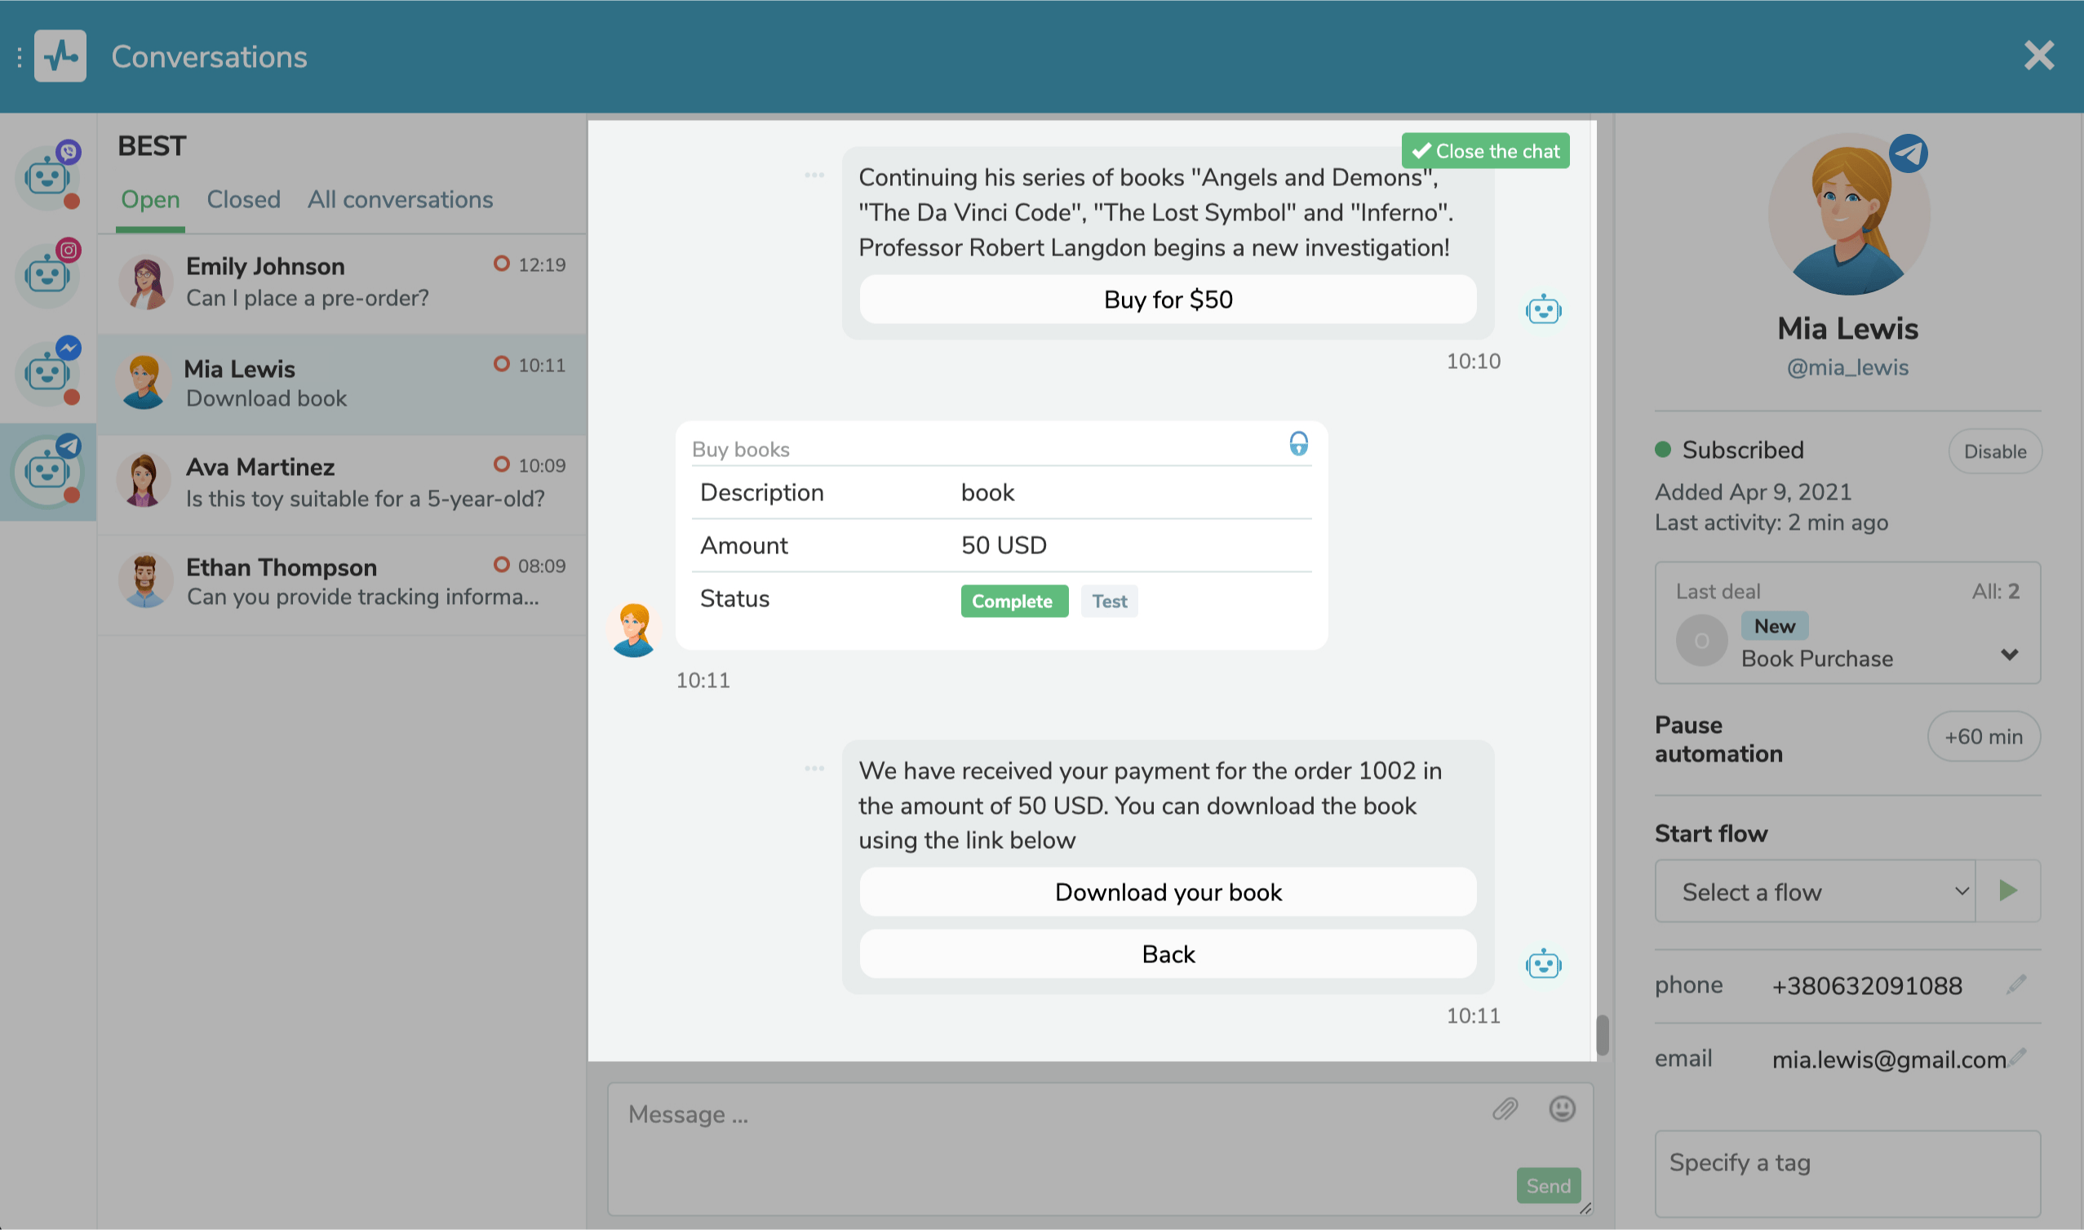Screen dimensions: 2084x1230
Task: Edit the email pencil icon
Action: point(2019,1057)
